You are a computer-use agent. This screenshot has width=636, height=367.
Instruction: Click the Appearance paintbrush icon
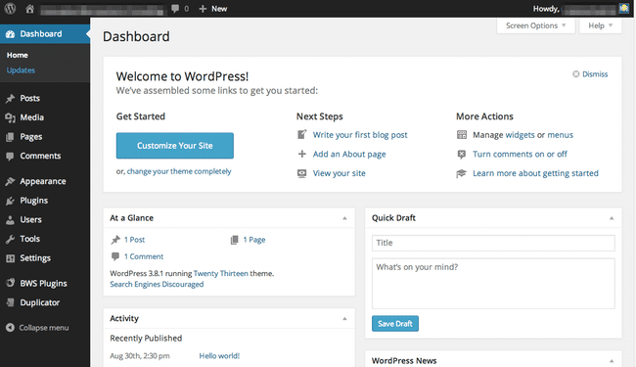click(10, 181)
